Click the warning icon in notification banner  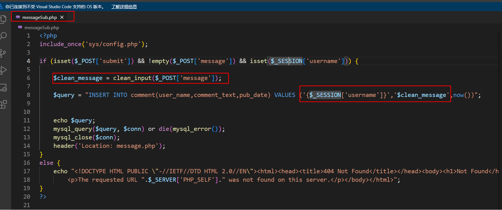tap(1, 7)
